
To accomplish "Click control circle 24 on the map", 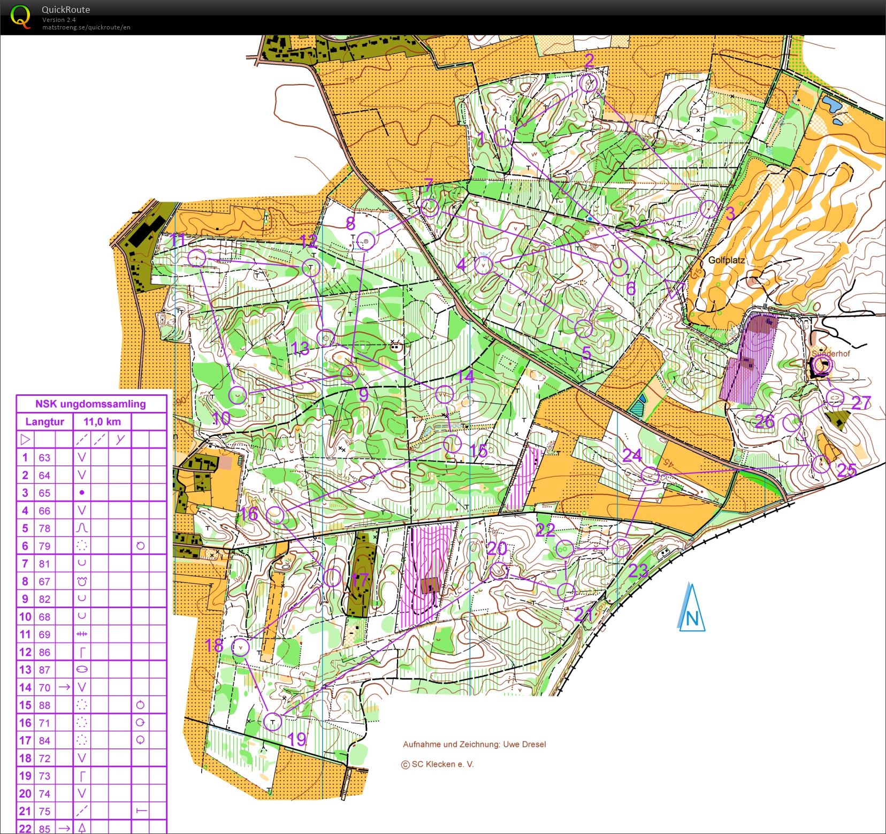I will point(650,475).
